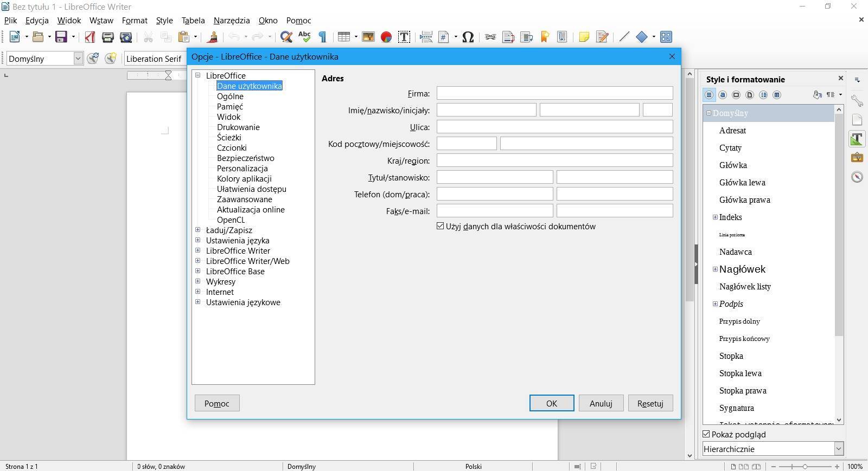Click the Print preview icon
Image resolution: width=868 pixels, height=471 pixels.
tap(126, 37)
